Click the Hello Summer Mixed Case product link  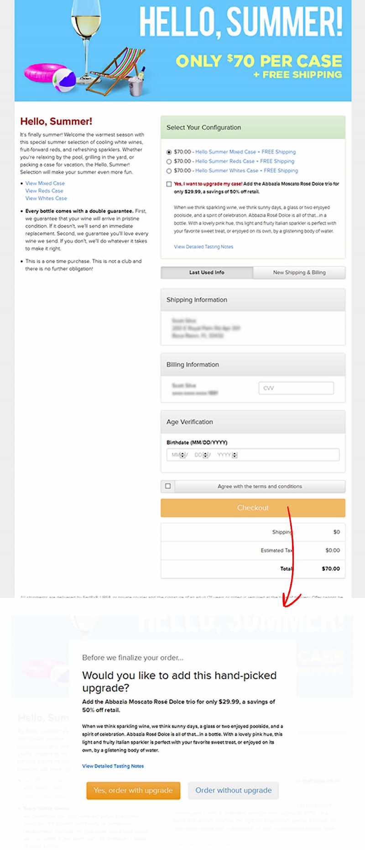pos(225,152)
